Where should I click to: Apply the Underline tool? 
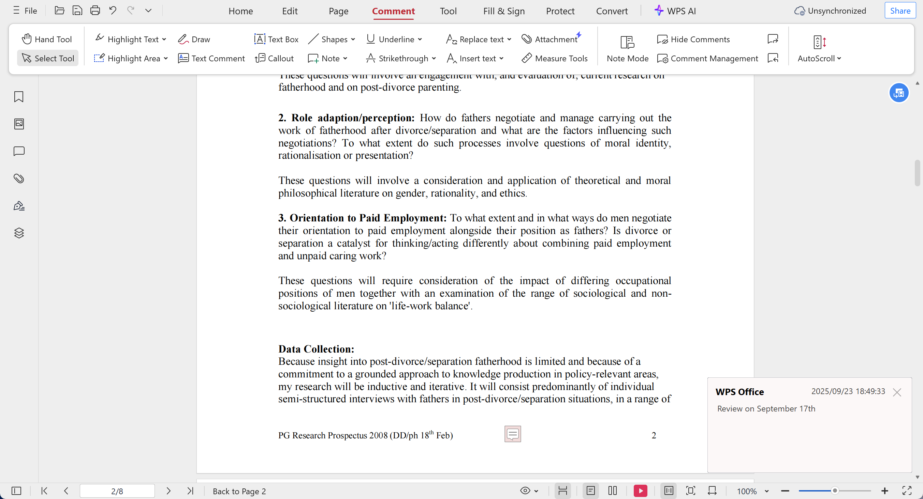[391, 39]
